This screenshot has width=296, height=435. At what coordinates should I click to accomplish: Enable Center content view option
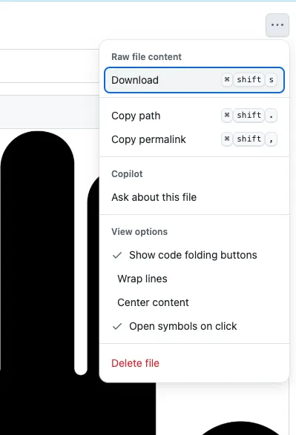tap(194, 302)
